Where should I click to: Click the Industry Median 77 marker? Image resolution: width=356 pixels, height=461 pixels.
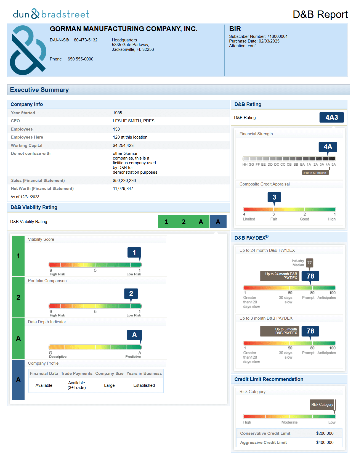click(x=310, y=263)
